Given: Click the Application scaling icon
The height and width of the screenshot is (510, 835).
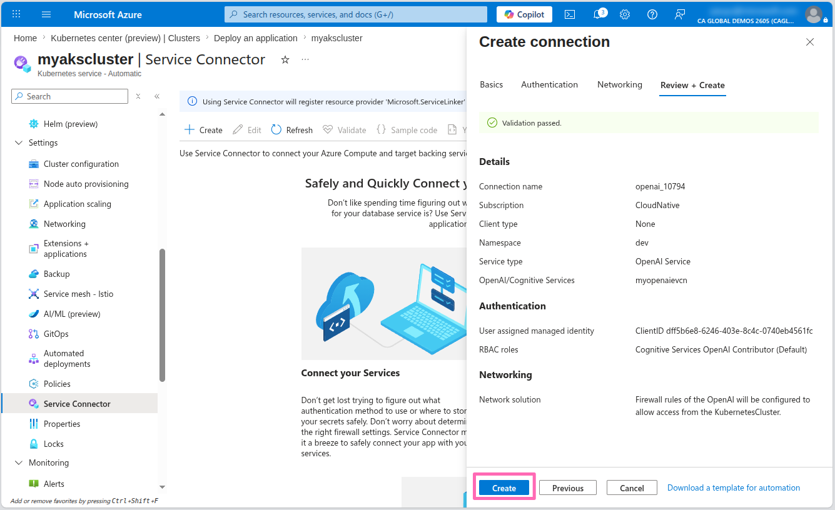Looking at the screenshot, I should [x=34, y=204].
